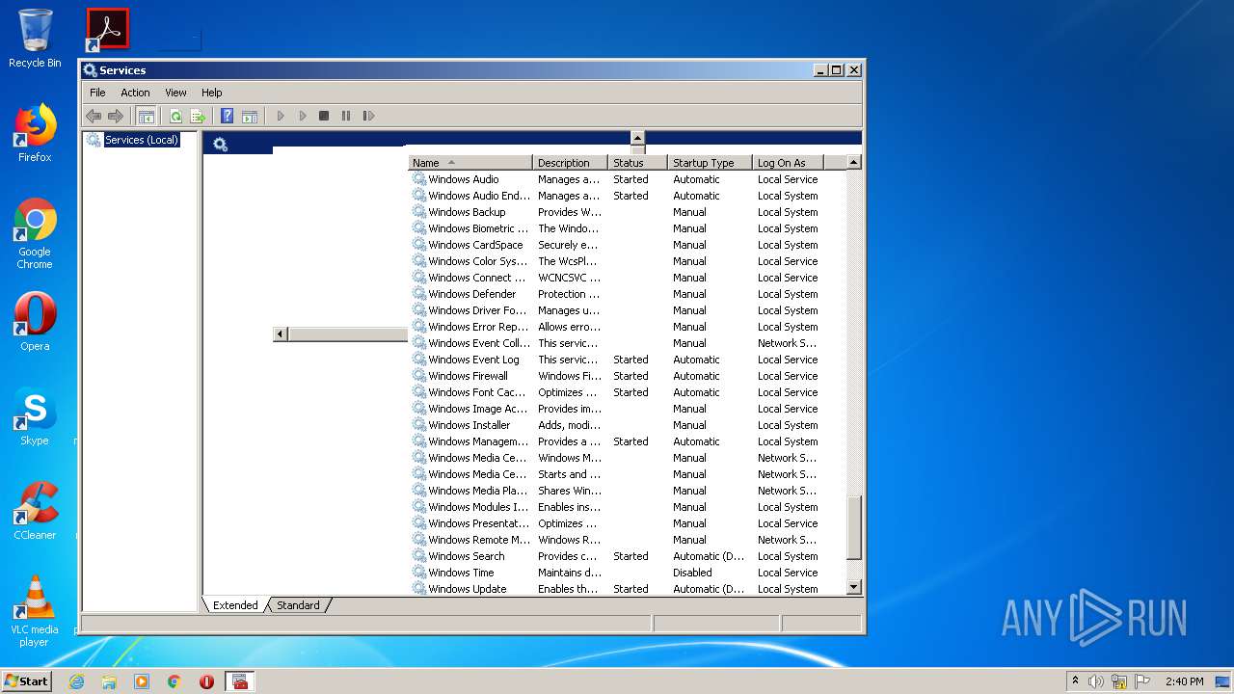Screen dimensions: 1234x694
Task: Open the CCleaner desktop shortcut
Action: [x=35, y=511]
